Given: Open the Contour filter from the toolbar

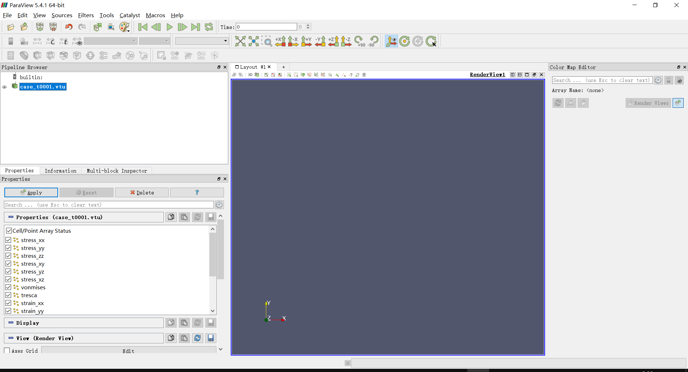Looking at the screenshot, I should [24, 55].
